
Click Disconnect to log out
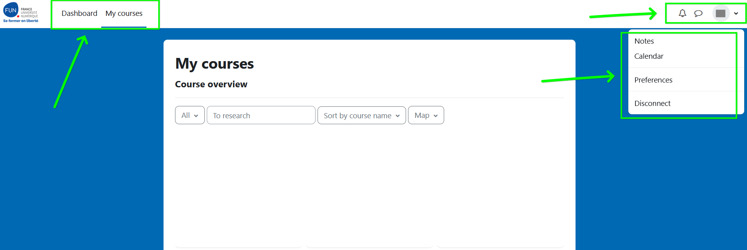pyautogui.click(x=652, y=104)
